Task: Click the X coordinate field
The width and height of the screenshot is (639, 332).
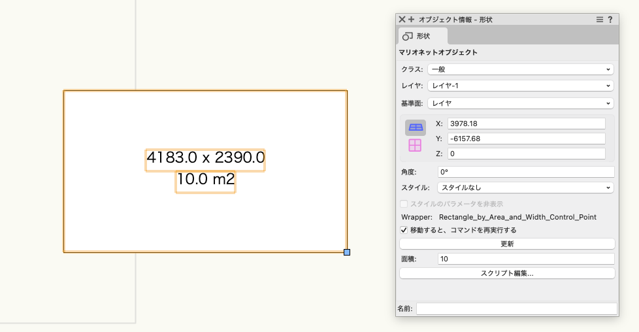Action: point(526,124)
